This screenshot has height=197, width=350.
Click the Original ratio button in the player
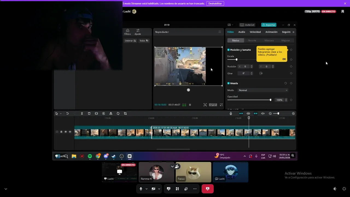tap(213, 105)
